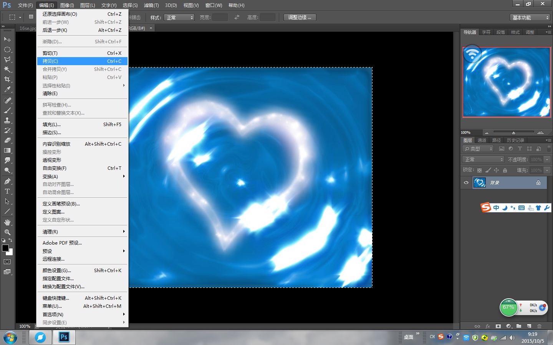Select the Move tool in the toolbox
The height and width of the screenshot is (345, 553).
tap(7, 39)
